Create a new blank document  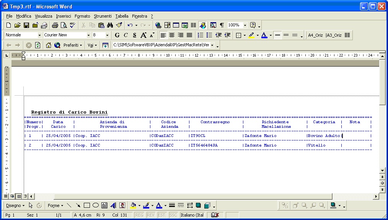[x=8, y=25]
